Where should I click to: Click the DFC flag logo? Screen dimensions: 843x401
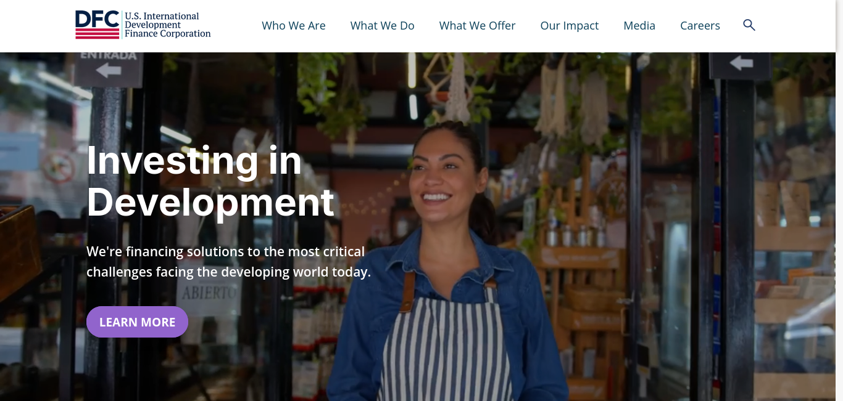click(x=97, y=25)
